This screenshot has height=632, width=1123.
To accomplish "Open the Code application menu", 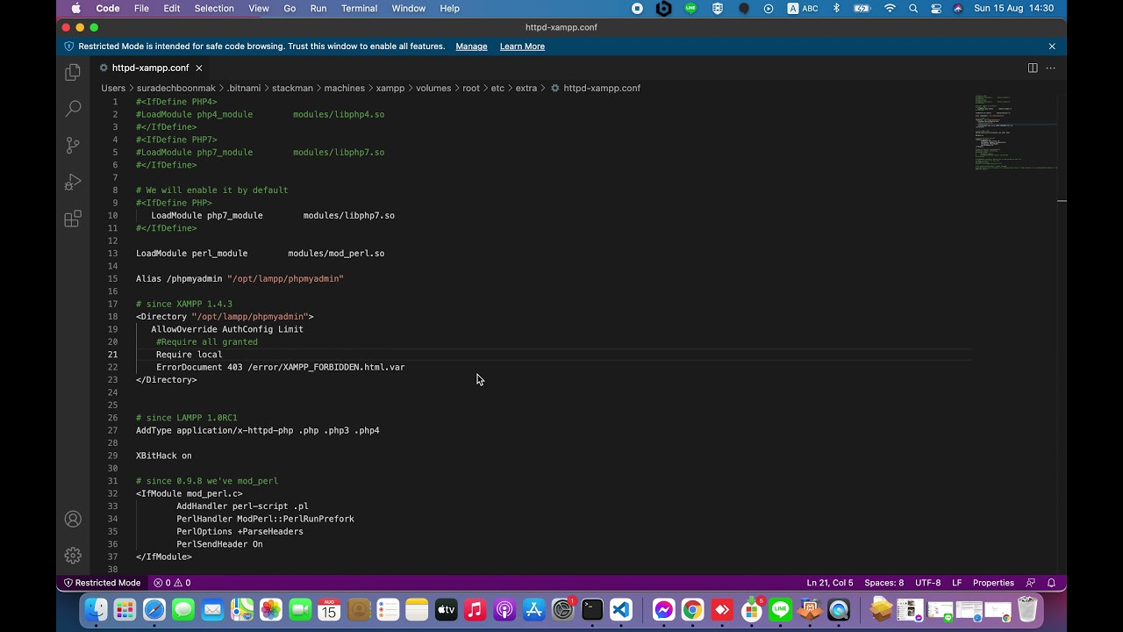I will coord(108,8).
